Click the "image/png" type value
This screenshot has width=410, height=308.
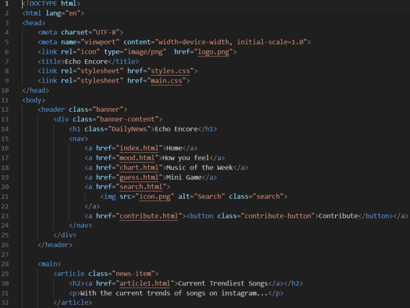tap(145, 52)
